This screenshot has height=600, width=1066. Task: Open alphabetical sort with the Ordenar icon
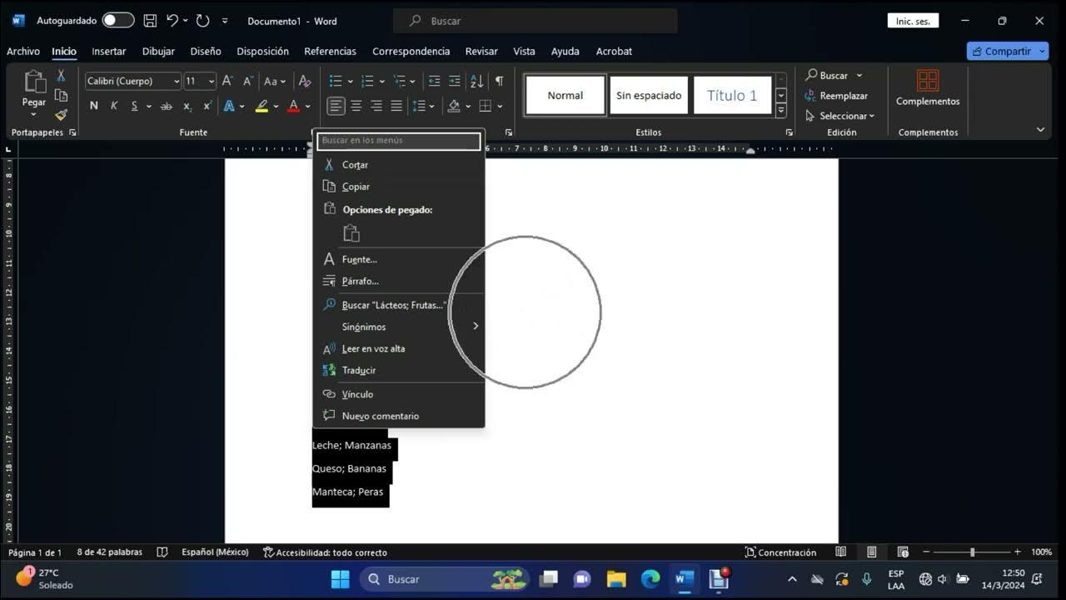pos(476,81)
